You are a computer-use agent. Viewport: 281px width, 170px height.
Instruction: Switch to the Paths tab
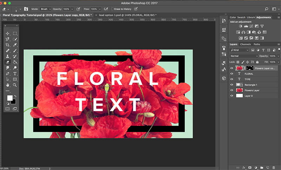257,44
